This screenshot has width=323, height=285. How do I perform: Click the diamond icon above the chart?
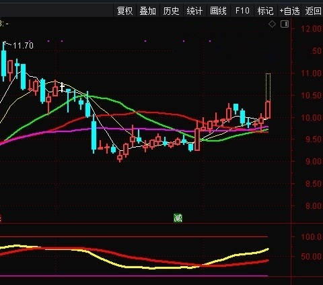pyautogui.click(x=272, y=24)
